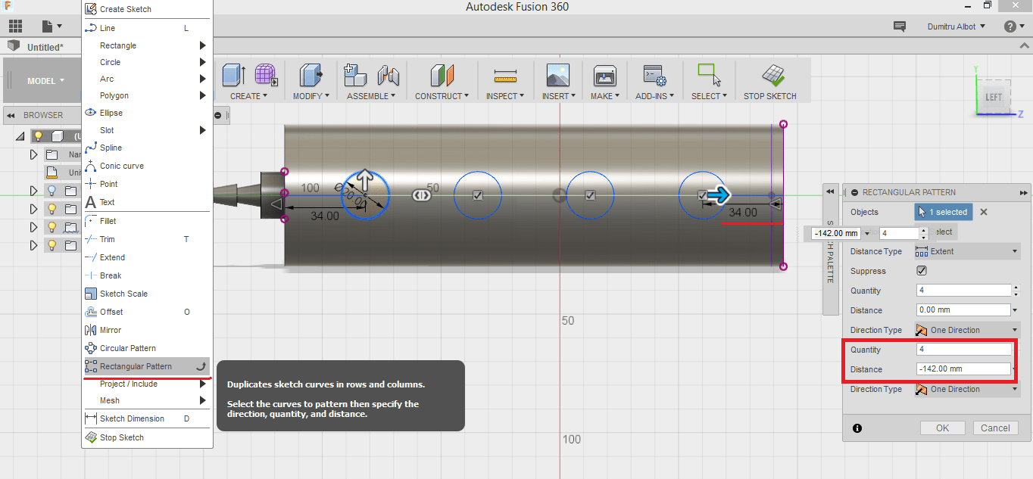This screenshot has height=479, width=1033.
Task: Click the Insert image icon
Action: (557, 76)
